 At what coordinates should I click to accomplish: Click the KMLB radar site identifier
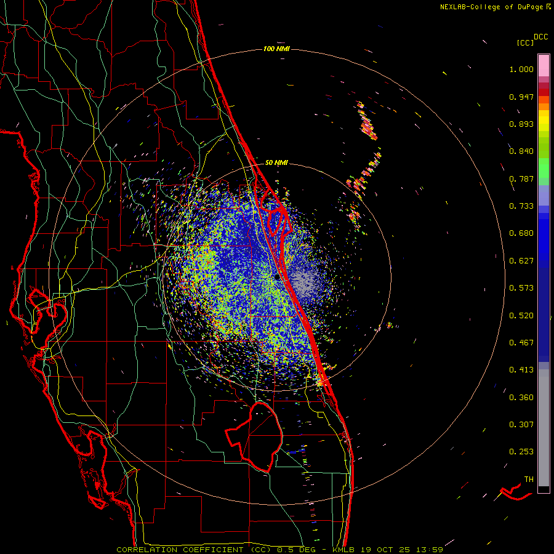pyautogui.click(x=345, y=550)
